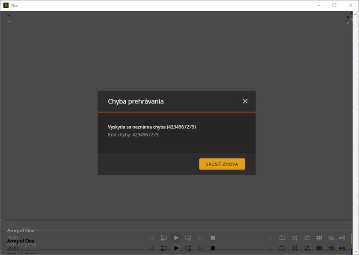Click the light-gray fullscreen arrows icon
Screen dimensions: 359x255
[350, 21]
